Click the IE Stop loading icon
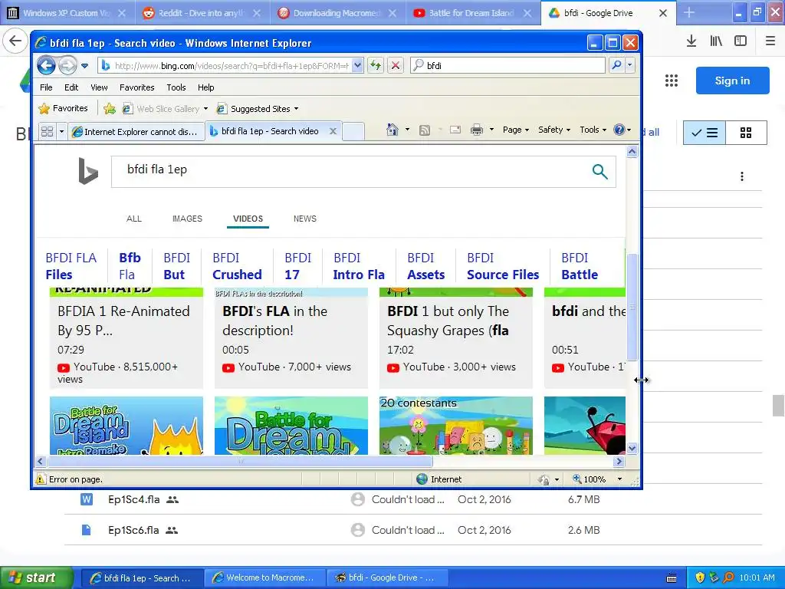The width and height of the screenshot is (785, 589). point(396,65)
